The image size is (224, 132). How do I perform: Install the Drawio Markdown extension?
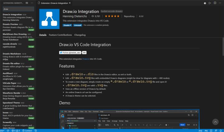point(31,59)
